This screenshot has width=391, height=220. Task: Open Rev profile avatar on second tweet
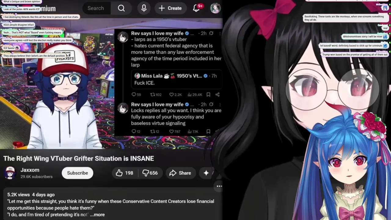point(123,108)
